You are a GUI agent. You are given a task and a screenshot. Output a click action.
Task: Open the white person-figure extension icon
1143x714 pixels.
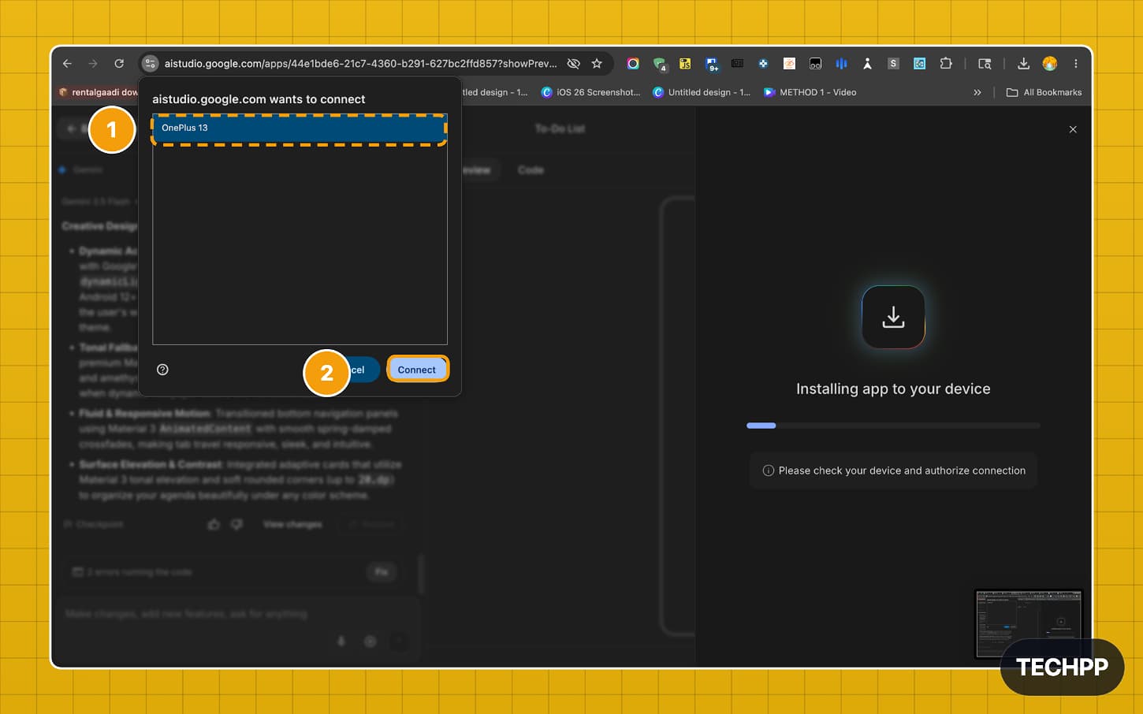click(867, 64)
